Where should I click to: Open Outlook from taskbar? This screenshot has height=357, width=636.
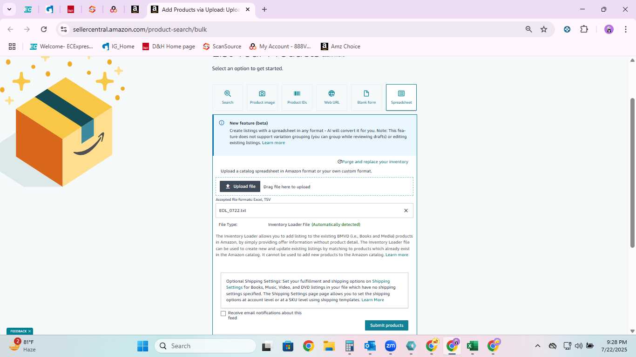click(x=370, y=346)
